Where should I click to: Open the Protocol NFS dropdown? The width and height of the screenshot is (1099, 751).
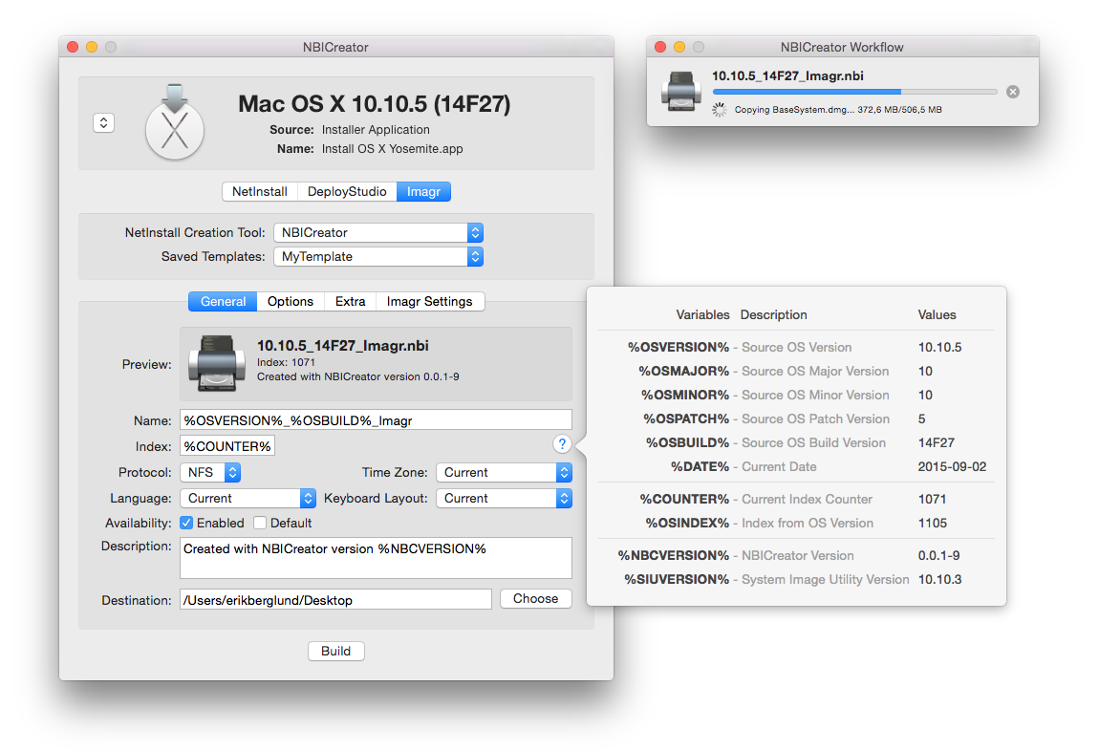click(210, 472)
